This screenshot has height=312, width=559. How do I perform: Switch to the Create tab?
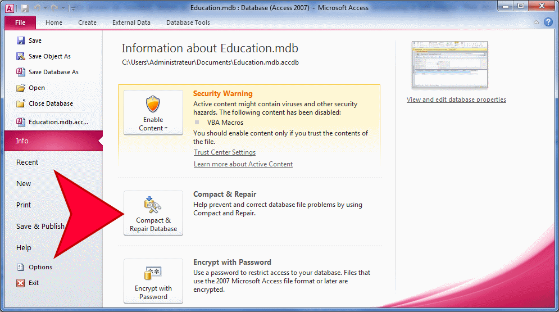(x=87, y=22)
